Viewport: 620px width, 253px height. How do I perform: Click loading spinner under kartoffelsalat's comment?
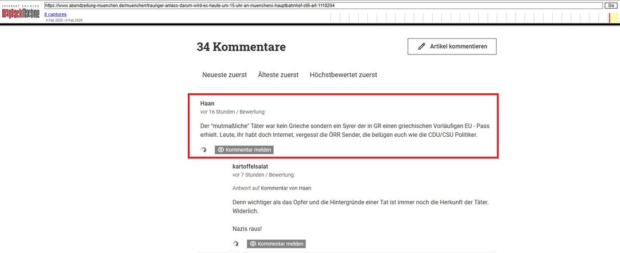coord(235,244)
